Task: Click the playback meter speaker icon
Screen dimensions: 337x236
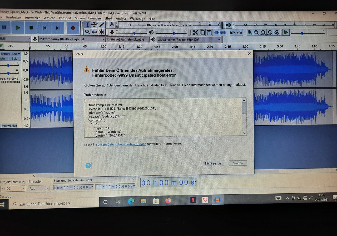Action: coord(228,25)
